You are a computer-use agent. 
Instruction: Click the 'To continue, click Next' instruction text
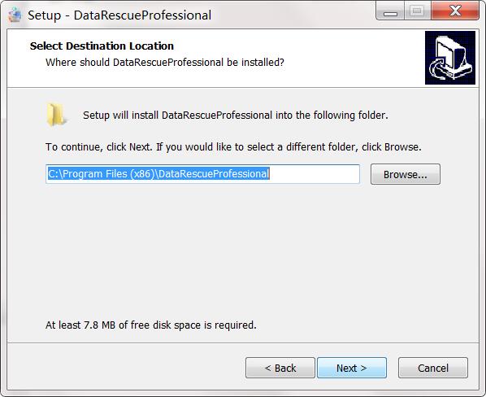point(233,146)
